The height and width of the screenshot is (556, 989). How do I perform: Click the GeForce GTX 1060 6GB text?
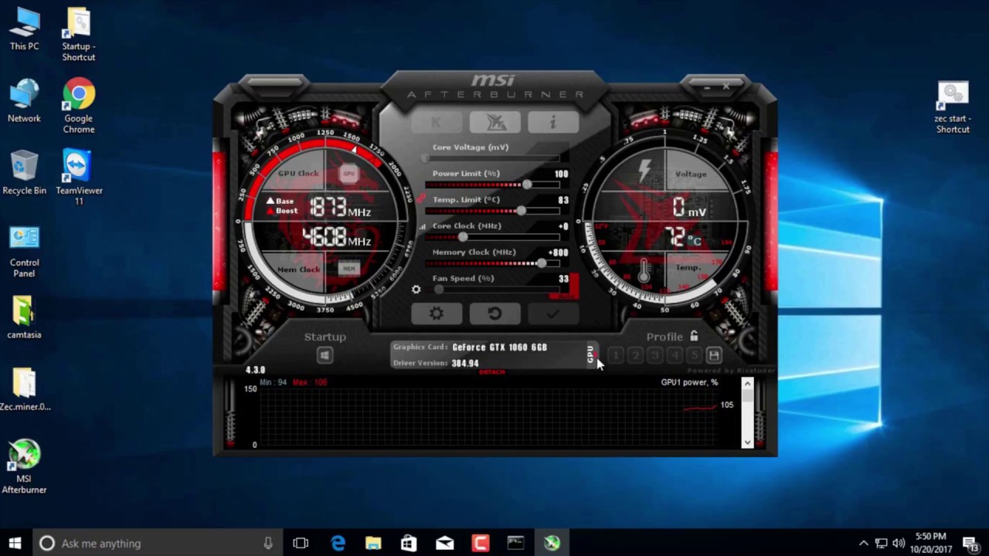500,347
